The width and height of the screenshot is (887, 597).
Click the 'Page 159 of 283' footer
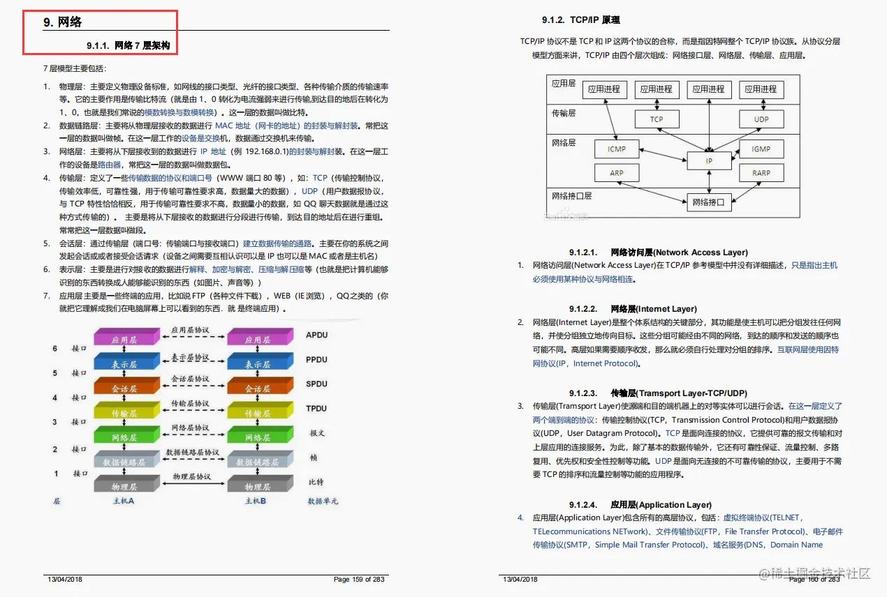359,580
